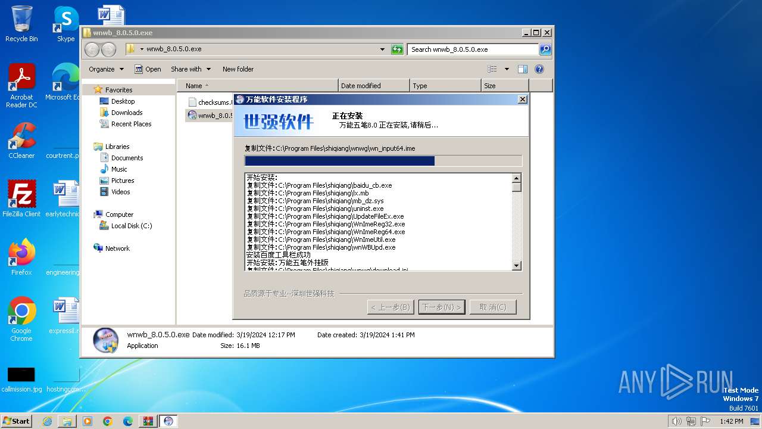Image resolution: width=762 pixels, height=429 pixels.
Task: Sort by Date modified column
Action: pos(374,86)
